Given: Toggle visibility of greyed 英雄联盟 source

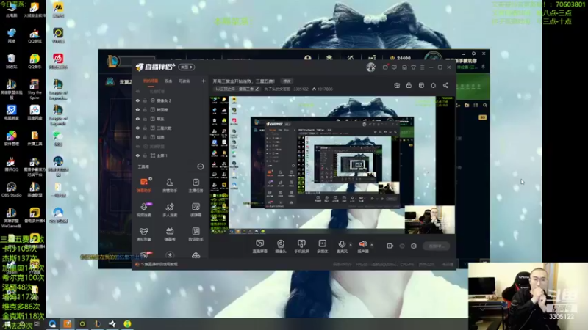Looking at the screenshot, I should click(x=137, y=146).
